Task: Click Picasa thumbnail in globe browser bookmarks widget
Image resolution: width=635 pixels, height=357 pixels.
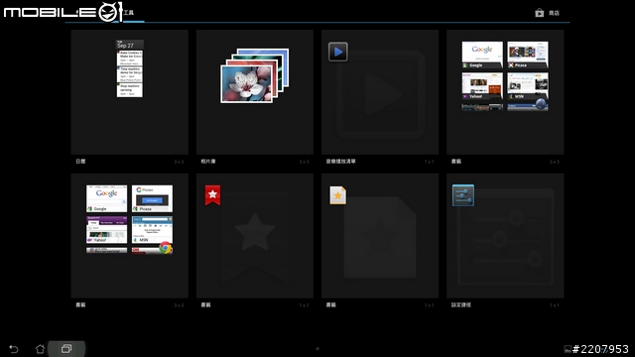Action: (528, 55)
